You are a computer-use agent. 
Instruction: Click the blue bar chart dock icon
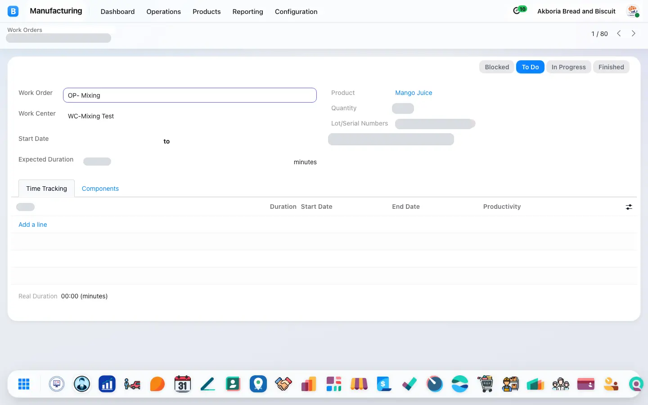coord(107,384)
